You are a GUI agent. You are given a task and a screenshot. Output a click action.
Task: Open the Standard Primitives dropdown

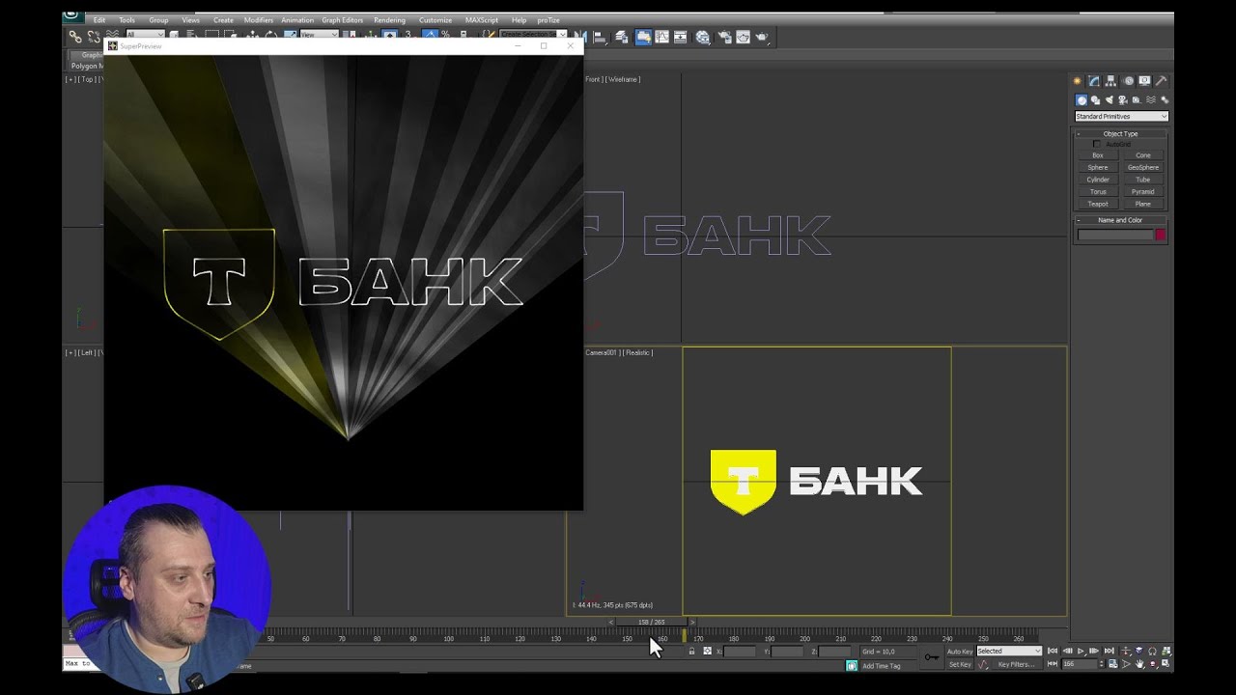1121,117
